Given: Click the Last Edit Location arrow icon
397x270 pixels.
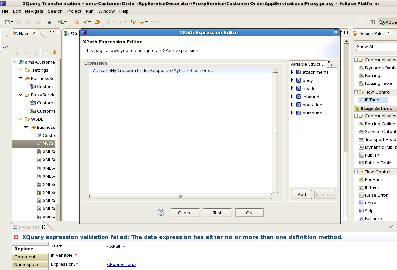Looking at the screenshot, I should pyautogui.click(x=133, y=22).
